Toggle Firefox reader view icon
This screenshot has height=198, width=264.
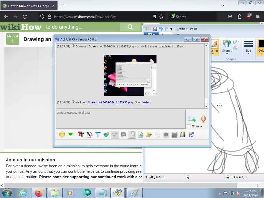tap(154, 16)
